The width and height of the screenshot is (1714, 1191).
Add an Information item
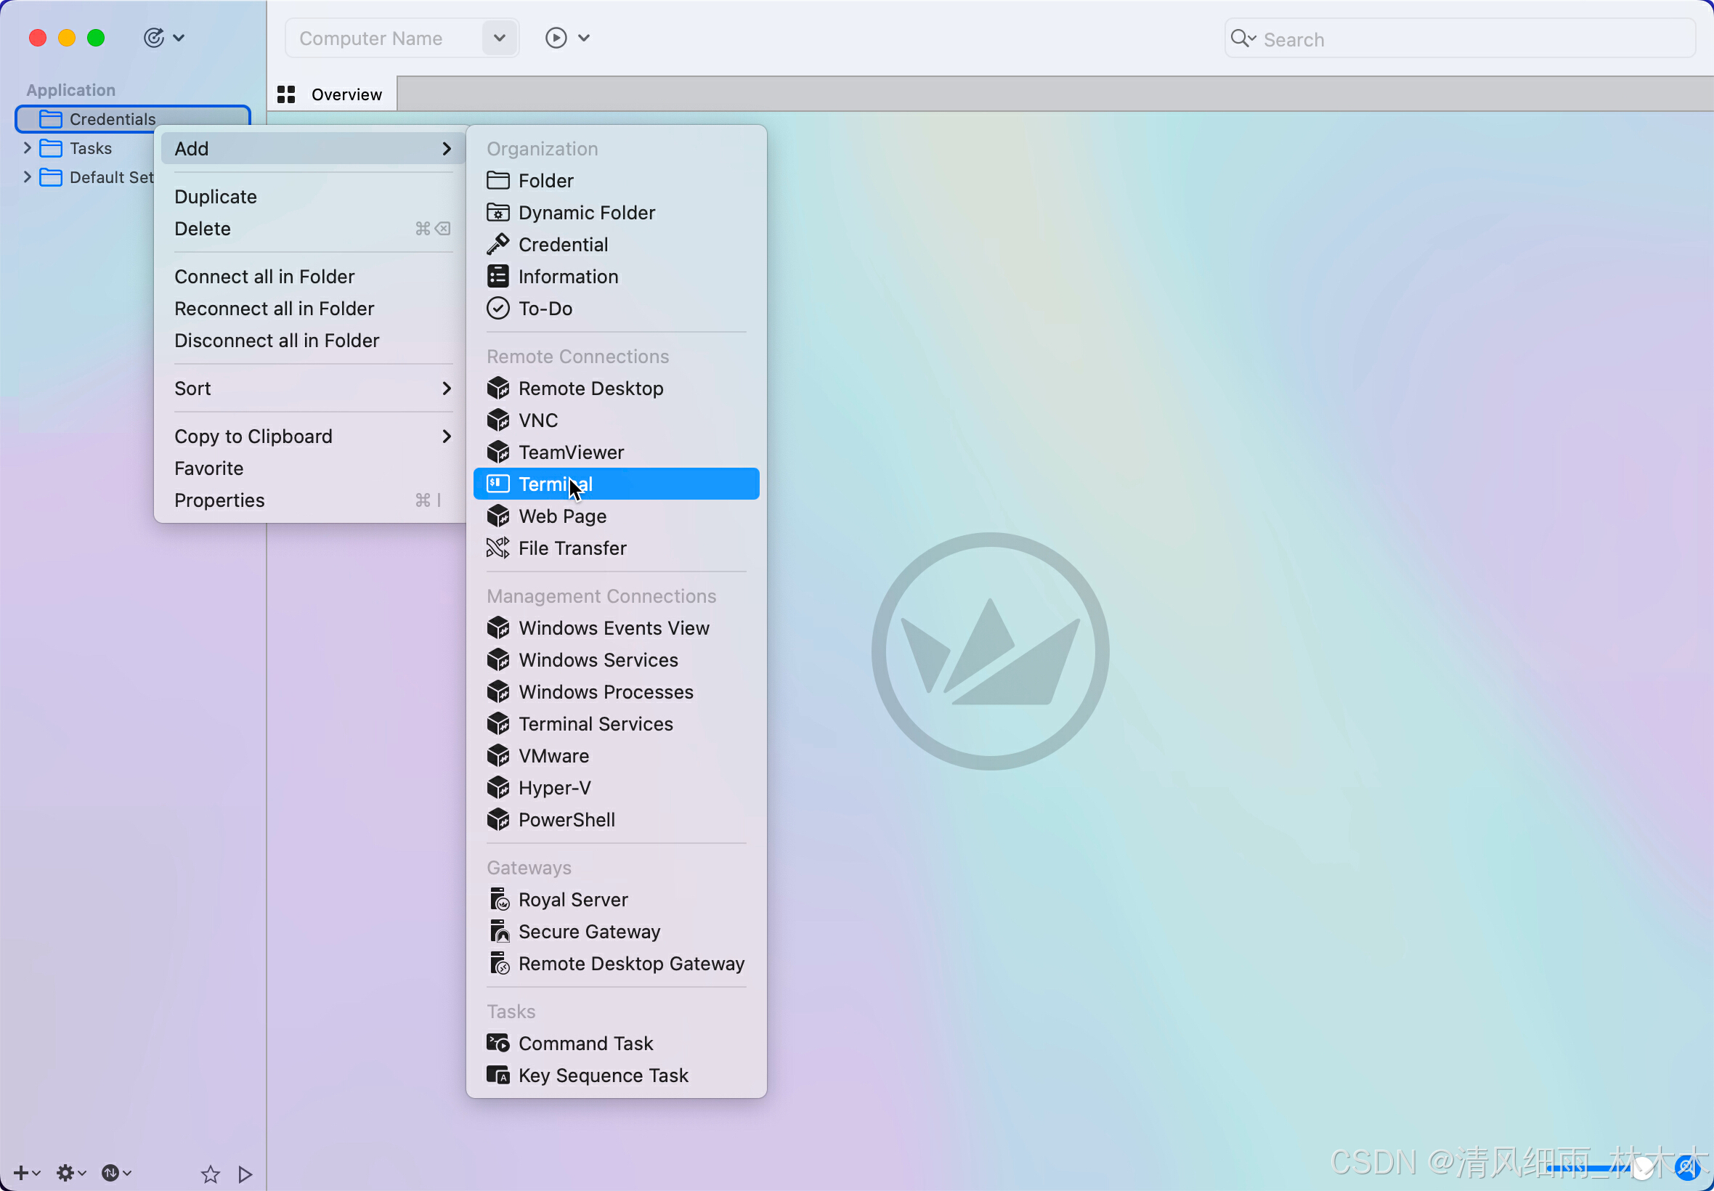pos(617,277)
